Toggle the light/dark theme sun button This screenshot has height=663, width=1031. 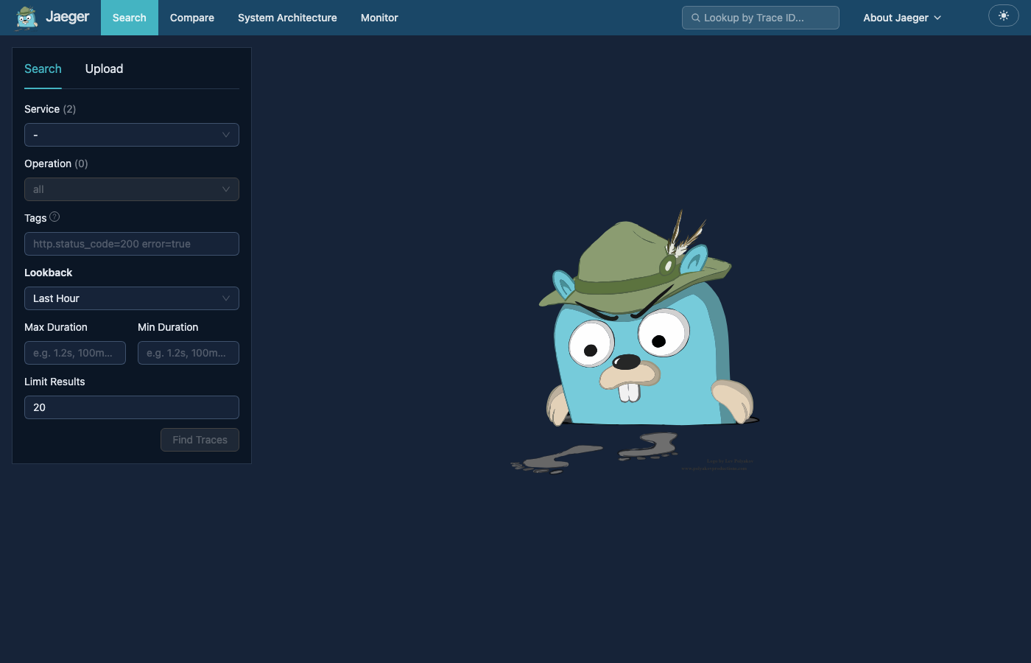coord(1003,15)
